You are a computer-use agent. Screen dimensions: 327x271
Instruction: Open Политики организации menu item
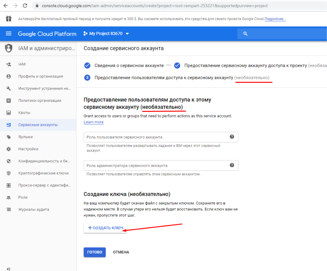pyautogui.click(x=38, y=100)
